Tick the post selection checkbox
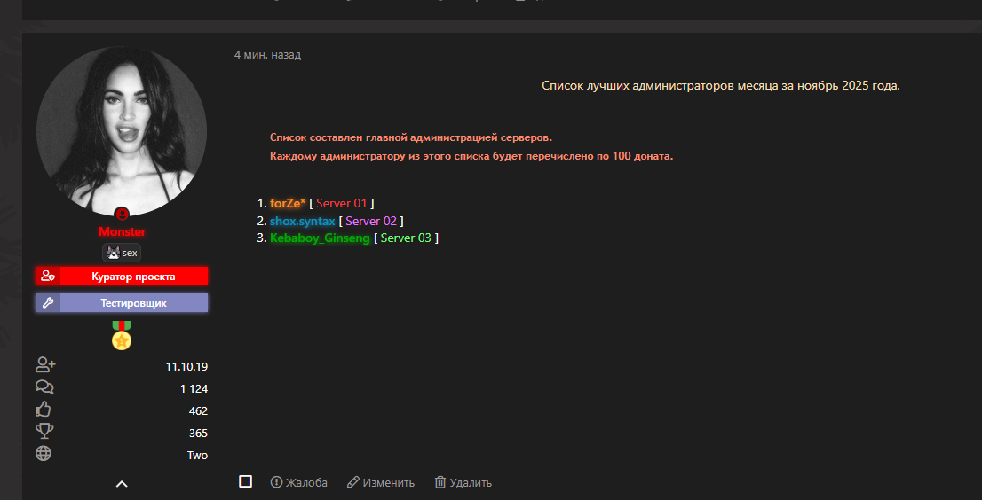Viewport: 982px width, 500px height. click(246, 481)
